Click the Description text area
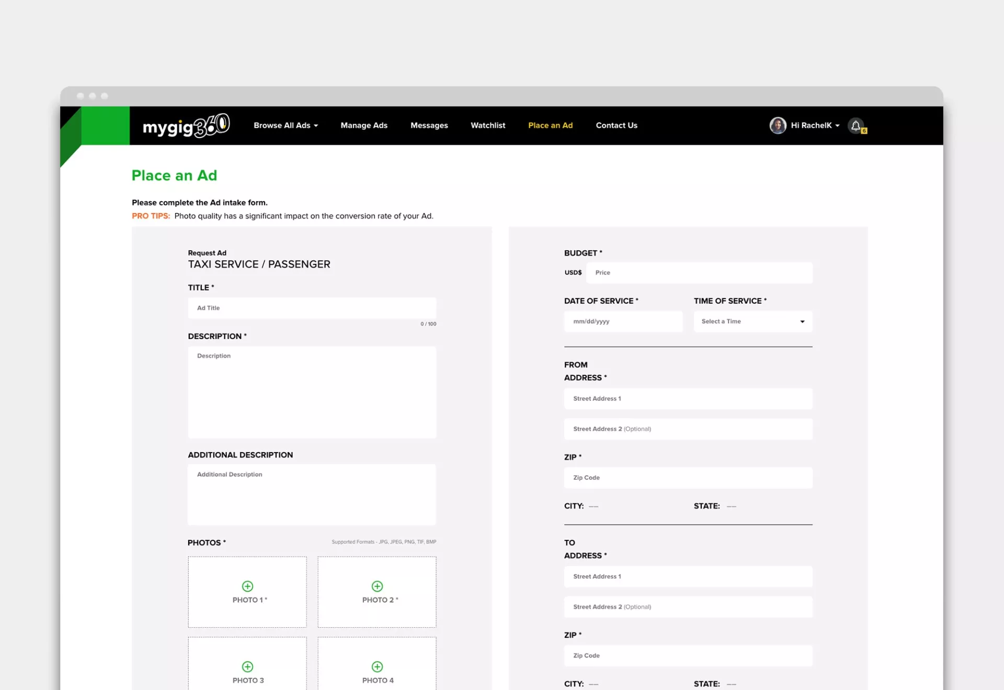 [x=312, y=392]
